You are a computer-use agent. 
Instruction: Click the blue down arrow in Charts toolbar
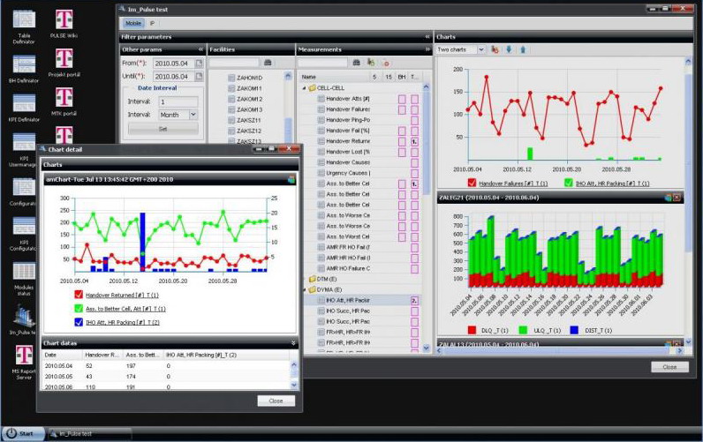[509, 49]
